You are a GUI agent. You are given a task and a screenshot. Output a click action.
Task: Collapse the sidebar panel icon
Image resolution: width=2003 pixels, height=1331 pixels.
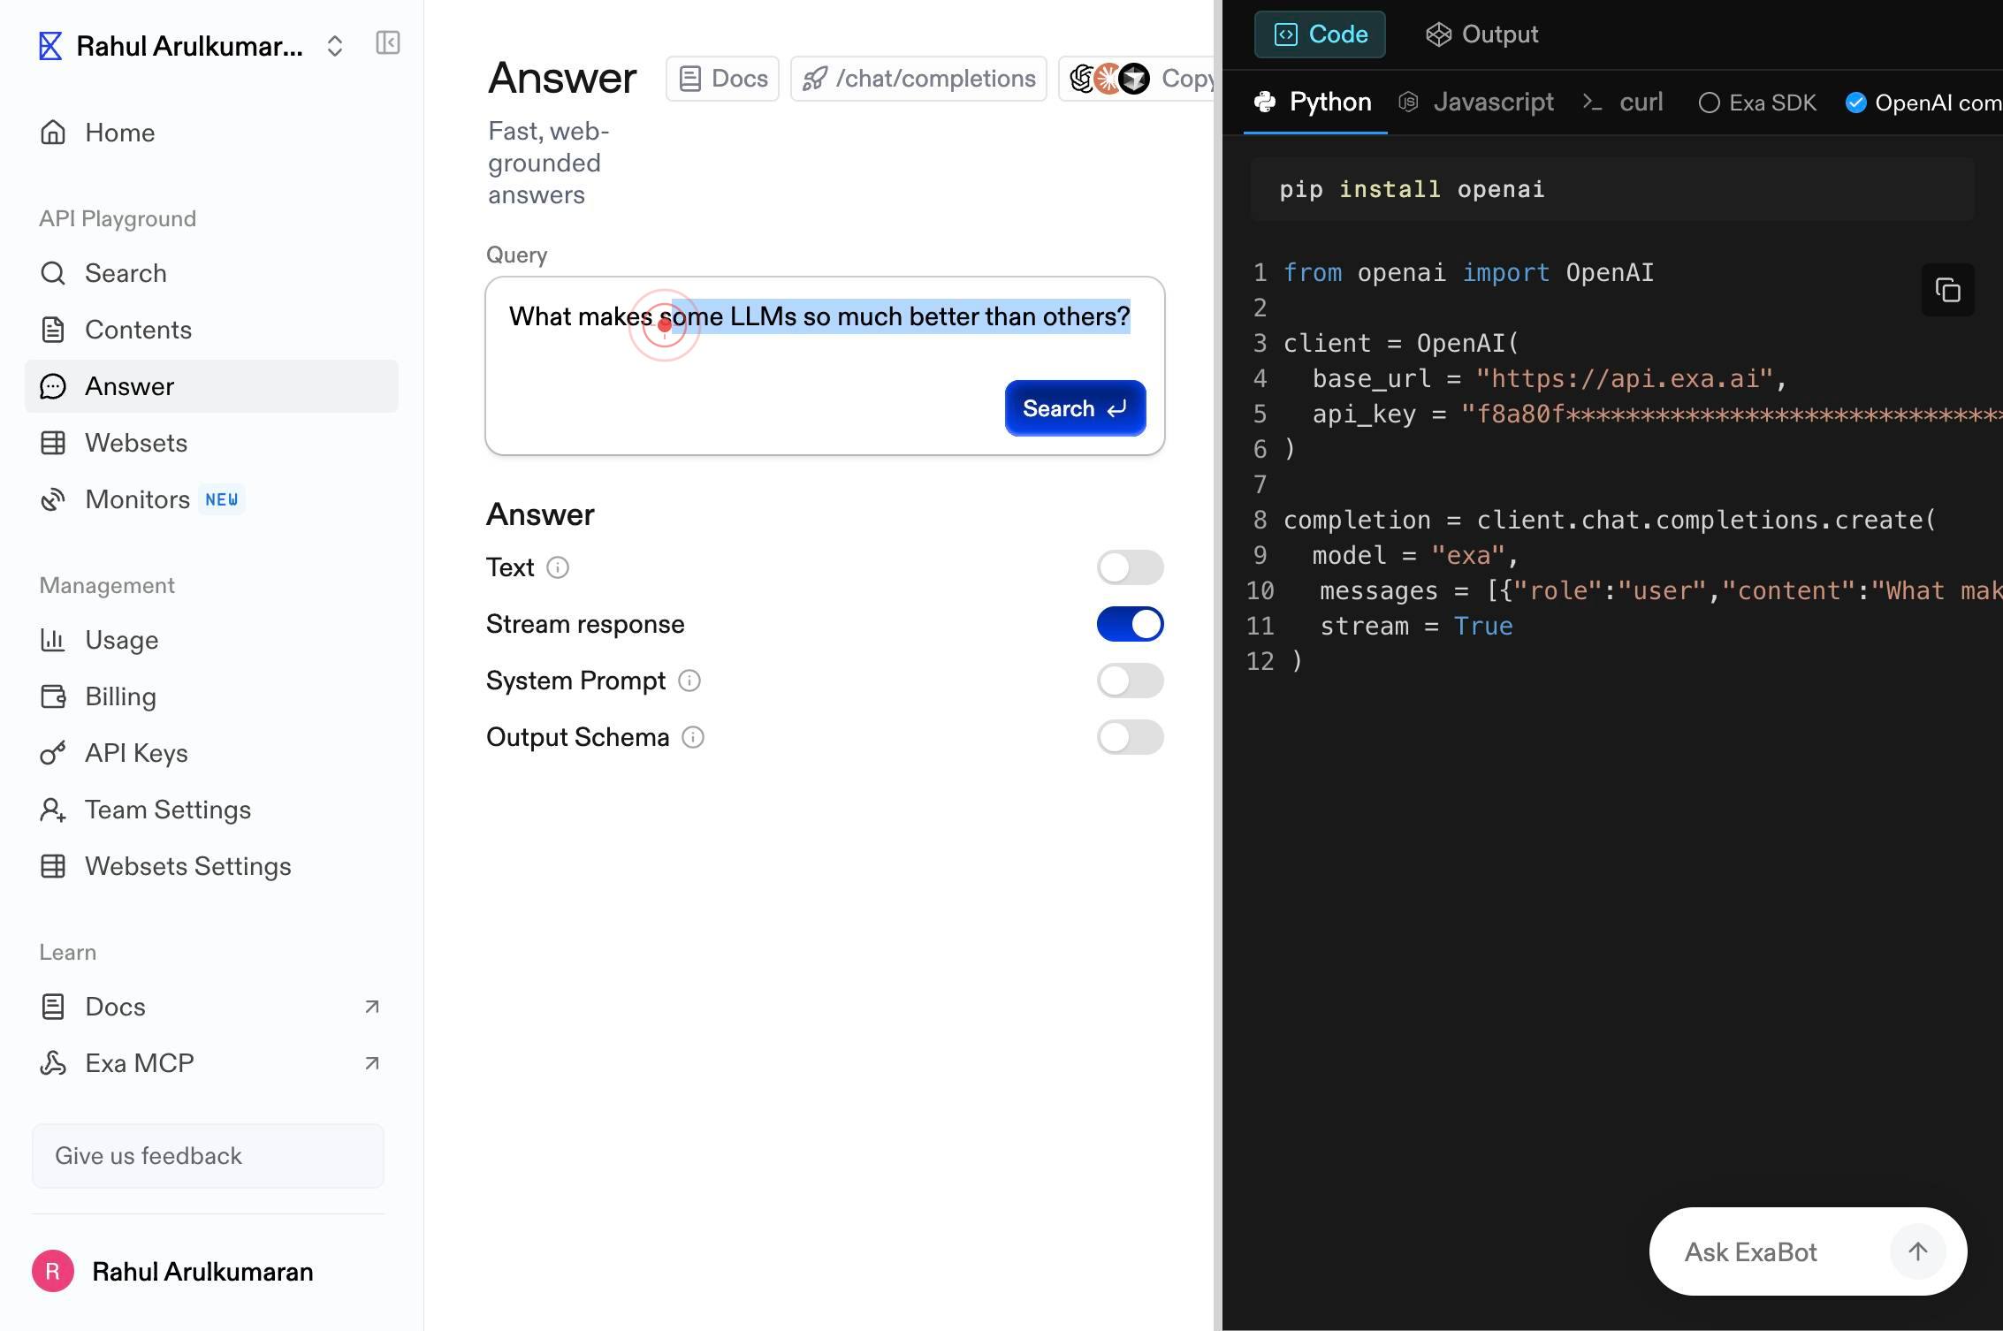(388, 43)
